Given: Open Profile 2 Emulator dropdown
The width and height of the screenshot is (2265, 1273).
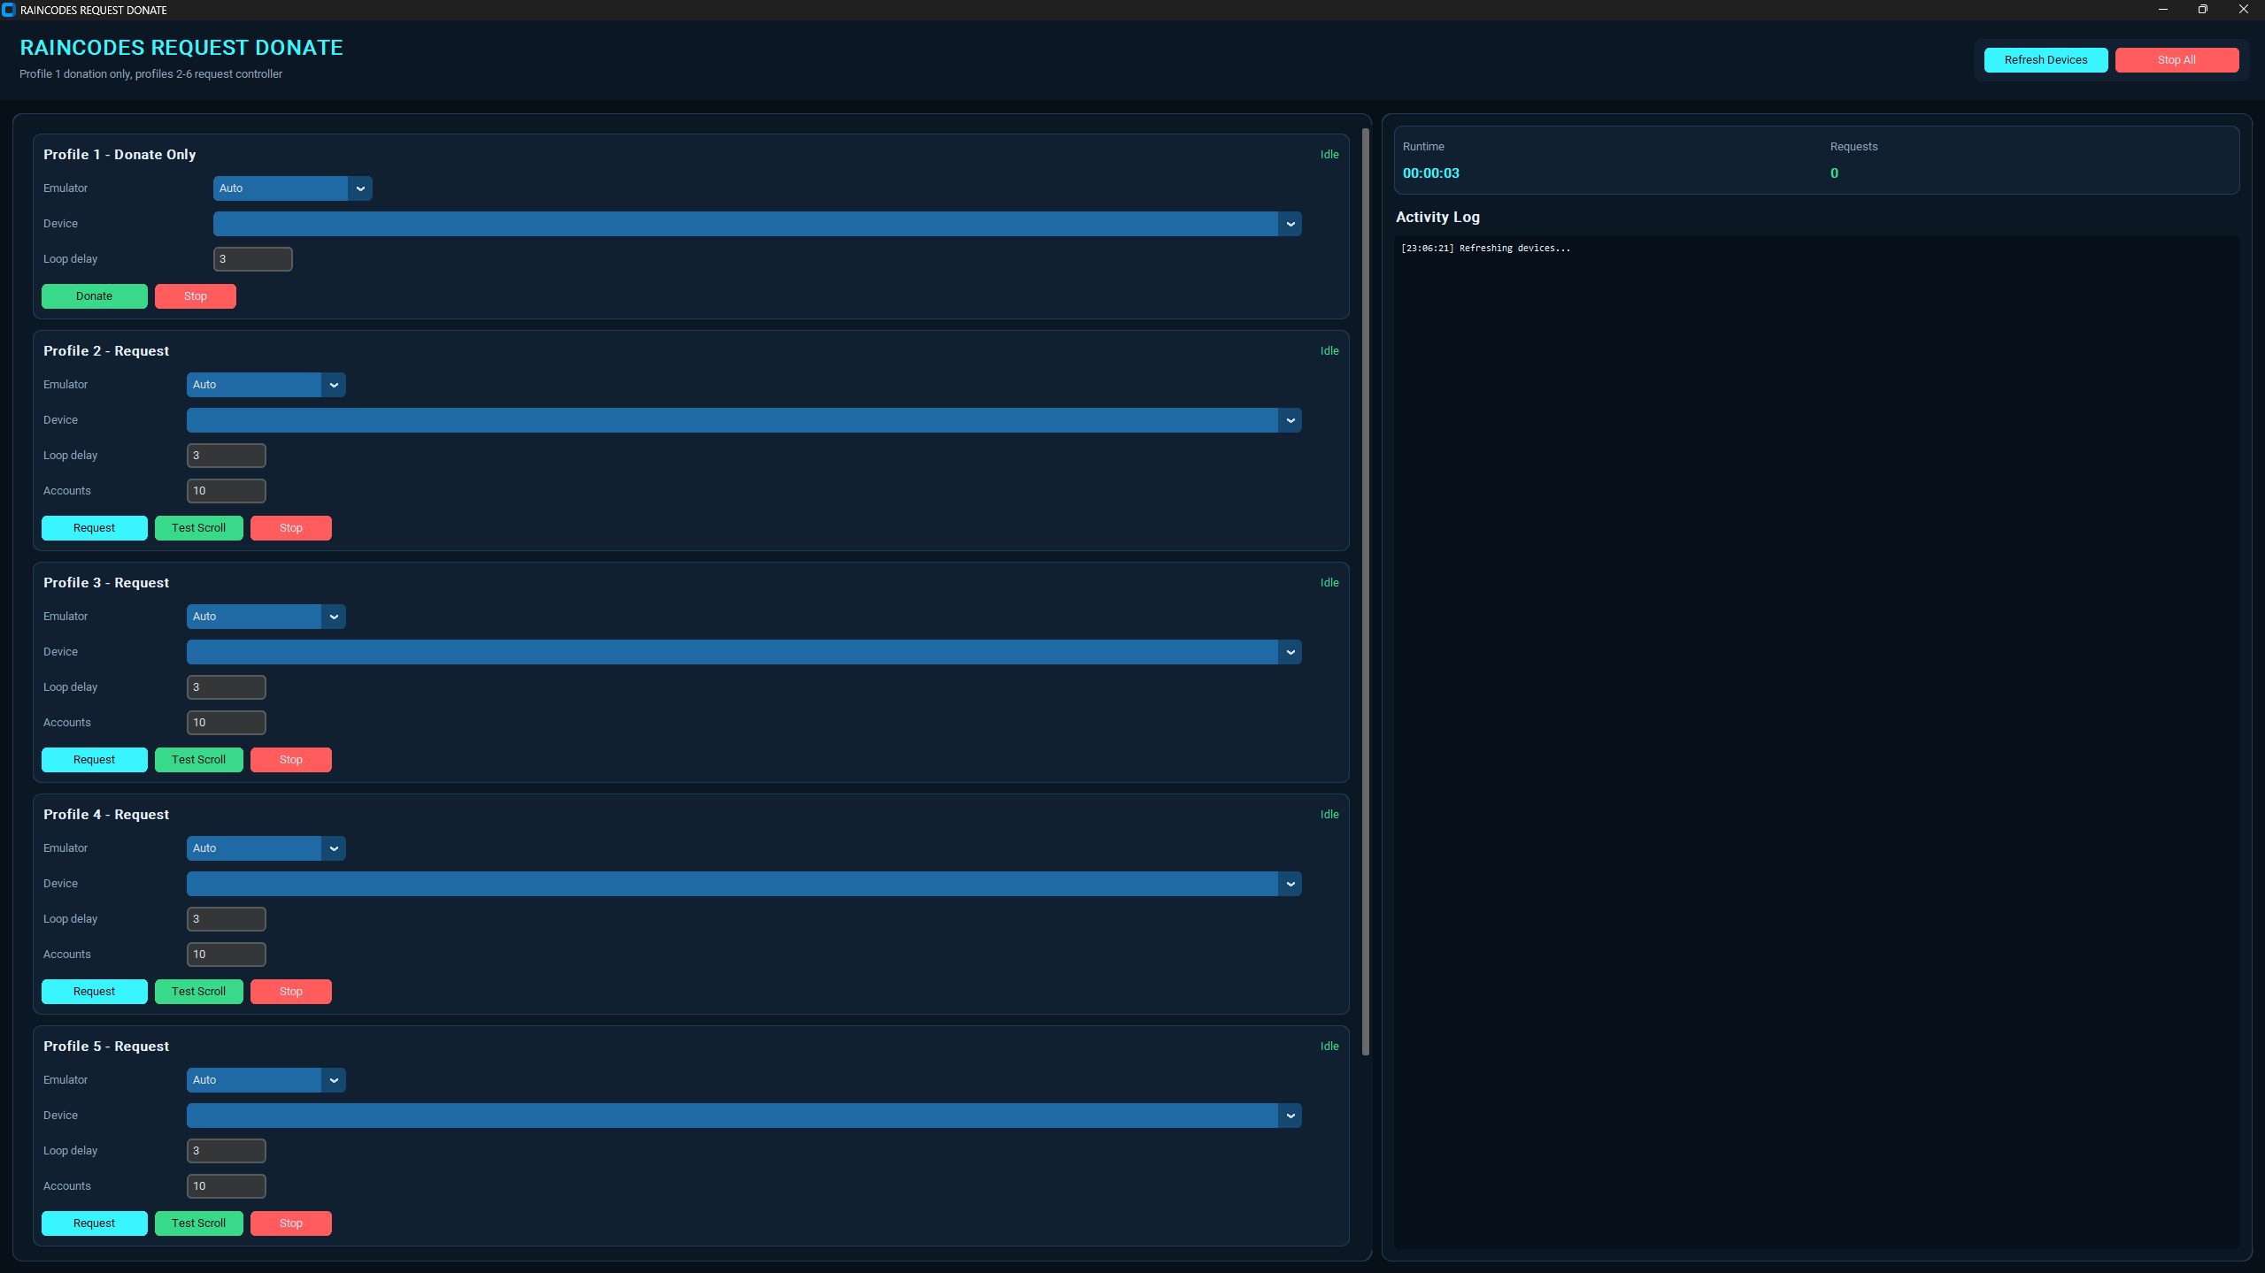Looking at the screenshot, I should coord(266,385).
